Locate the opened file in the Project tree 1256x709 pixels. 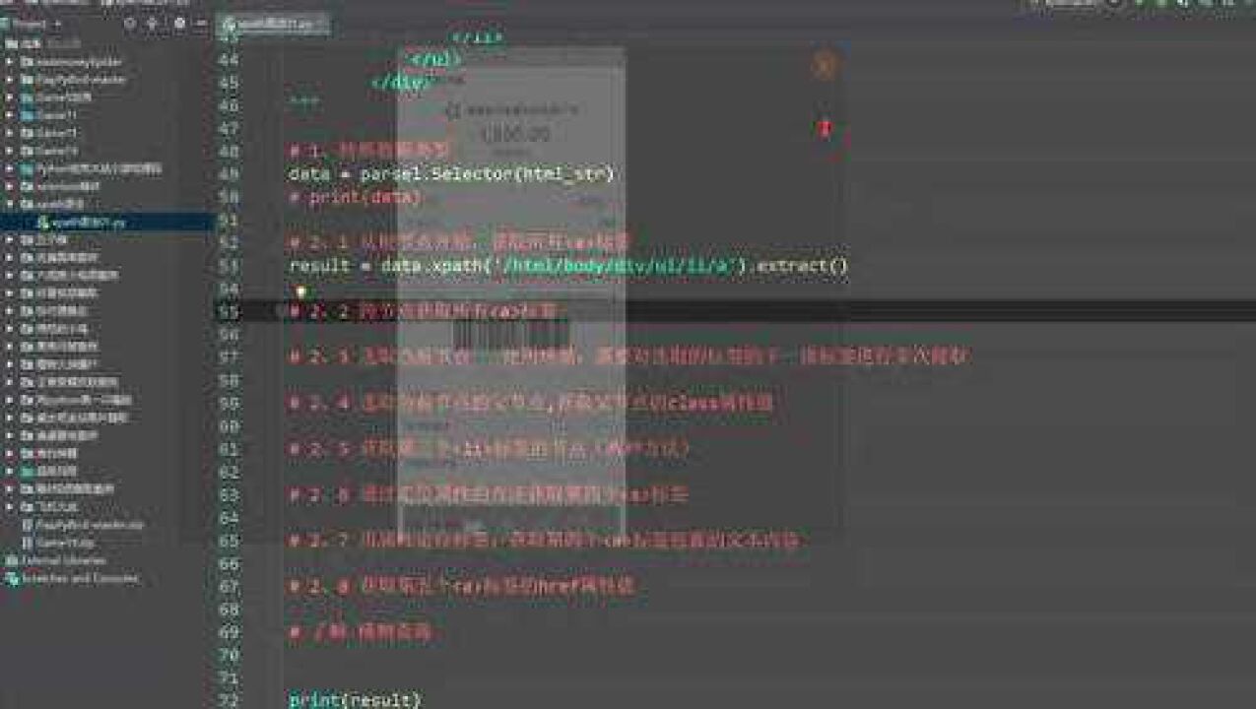[128, 23]
